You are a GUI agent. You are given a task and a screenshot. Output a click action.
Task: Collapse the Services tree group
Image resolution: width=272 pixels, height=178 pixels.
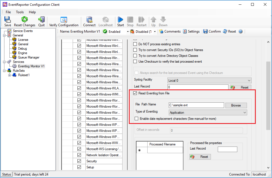(4, 62)
